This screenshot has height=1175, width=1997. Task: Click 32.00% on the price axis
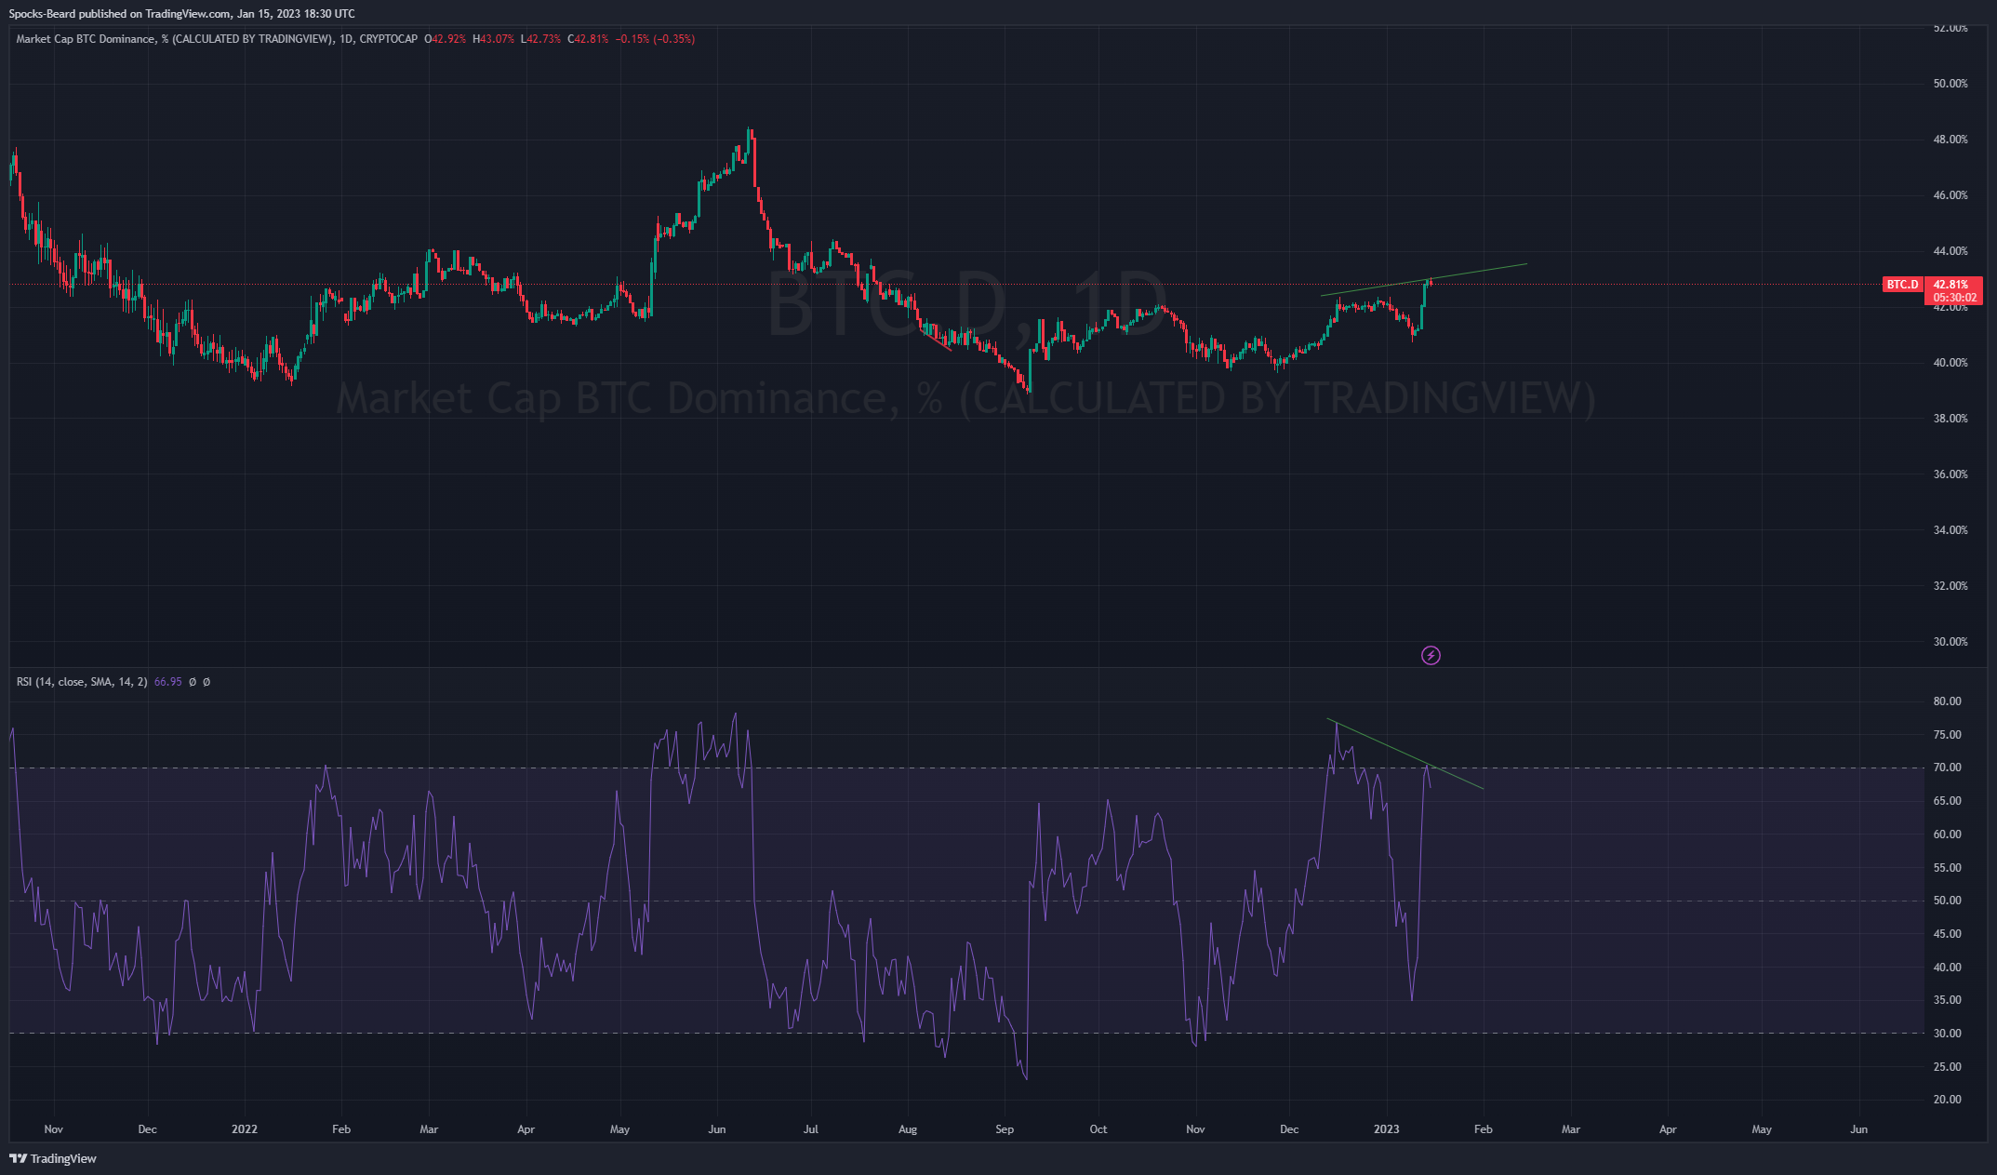tap(1950, 586)
